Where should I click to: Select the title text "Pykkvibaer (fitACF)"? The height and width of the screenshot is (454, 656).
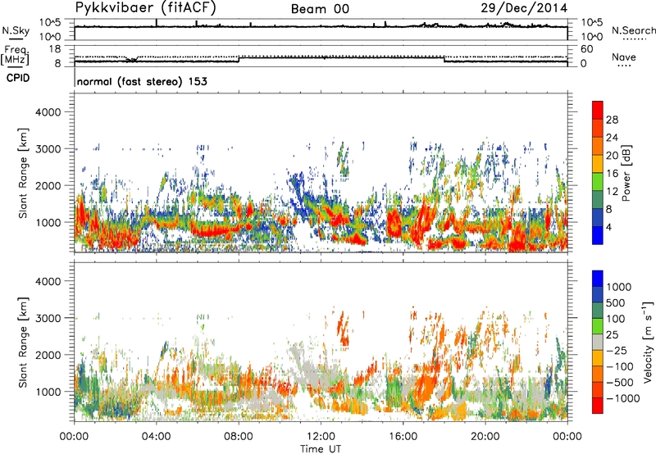146,8
